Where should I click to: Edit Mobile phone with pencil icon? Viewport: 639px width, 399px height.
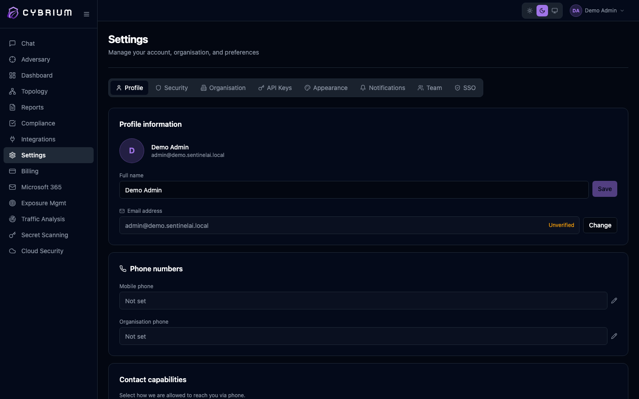pos(614,301)
